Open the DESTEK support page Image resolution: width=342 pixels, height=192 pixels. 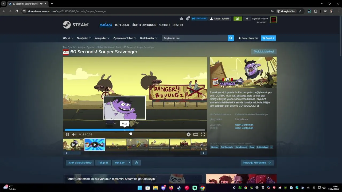(x=178, y=25)
